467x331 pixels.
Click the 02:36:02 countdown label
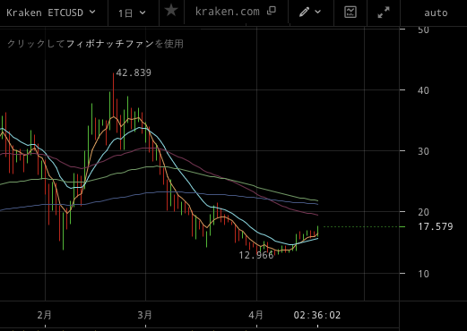click(317, 315)
